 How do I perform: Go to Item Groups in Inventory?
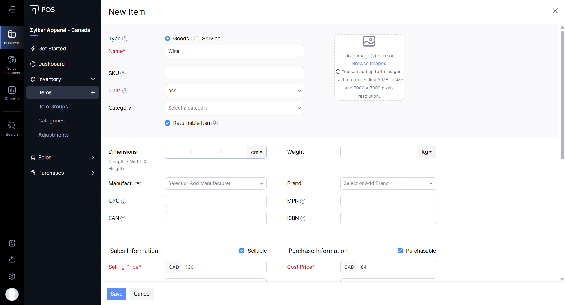click(53, 107)
